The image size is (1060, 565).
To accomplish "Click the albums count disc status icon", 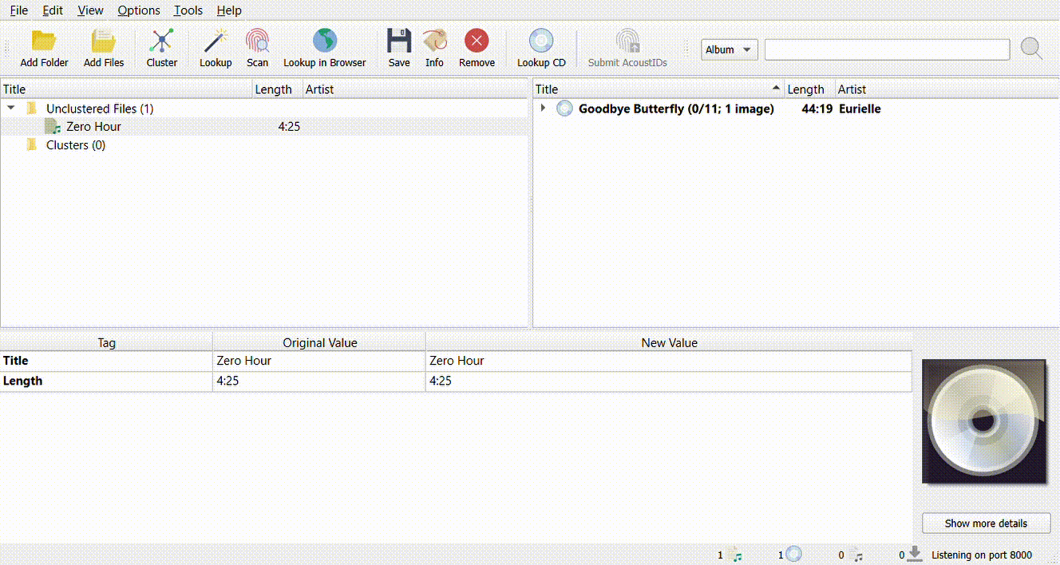I will click(x=793, y=554).
